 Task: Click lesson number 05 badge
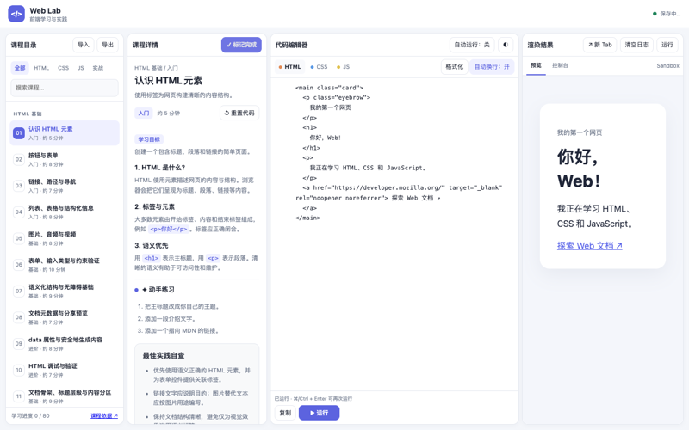(x=18, y=238)
